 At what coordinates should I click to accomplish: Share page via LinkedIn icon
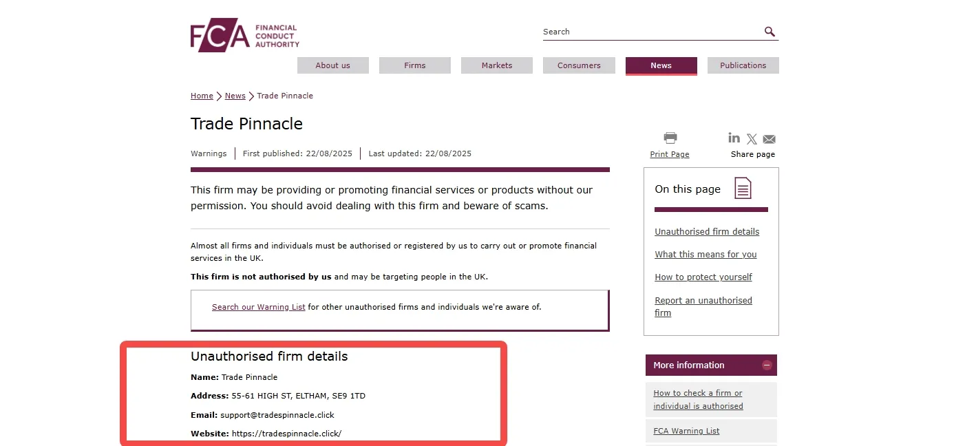(x=734, y=138)
